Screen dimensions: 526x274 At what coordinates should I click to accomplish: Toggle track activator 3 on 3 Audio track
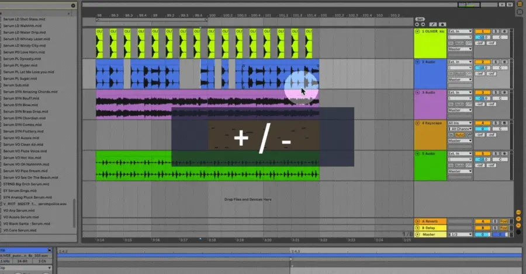pos(483,92)
